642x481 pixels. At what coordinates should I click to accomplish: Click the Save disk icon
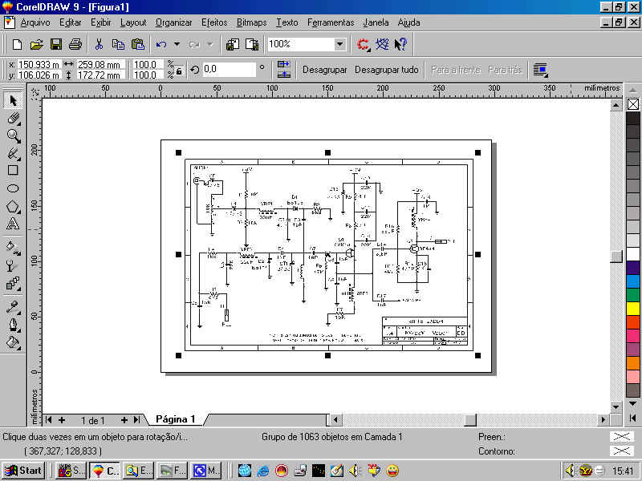(x=56, y=44)
